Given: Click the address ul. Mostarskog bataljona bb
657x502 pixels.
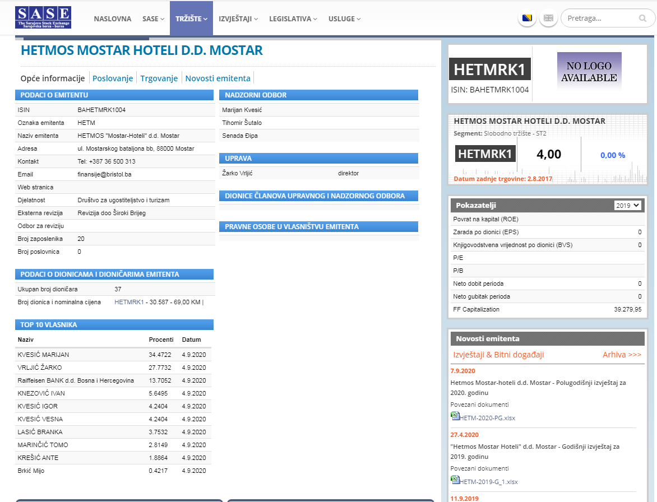Looking at the screenshot, I should point(136,148).
